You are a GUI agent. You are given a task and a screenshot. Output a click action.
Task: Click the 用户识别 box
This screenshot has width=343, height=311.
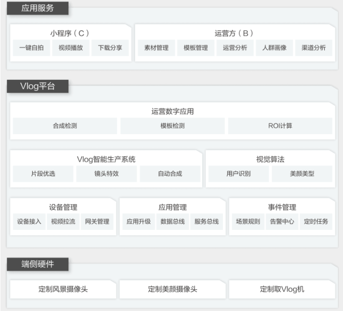tap(238, 174)
